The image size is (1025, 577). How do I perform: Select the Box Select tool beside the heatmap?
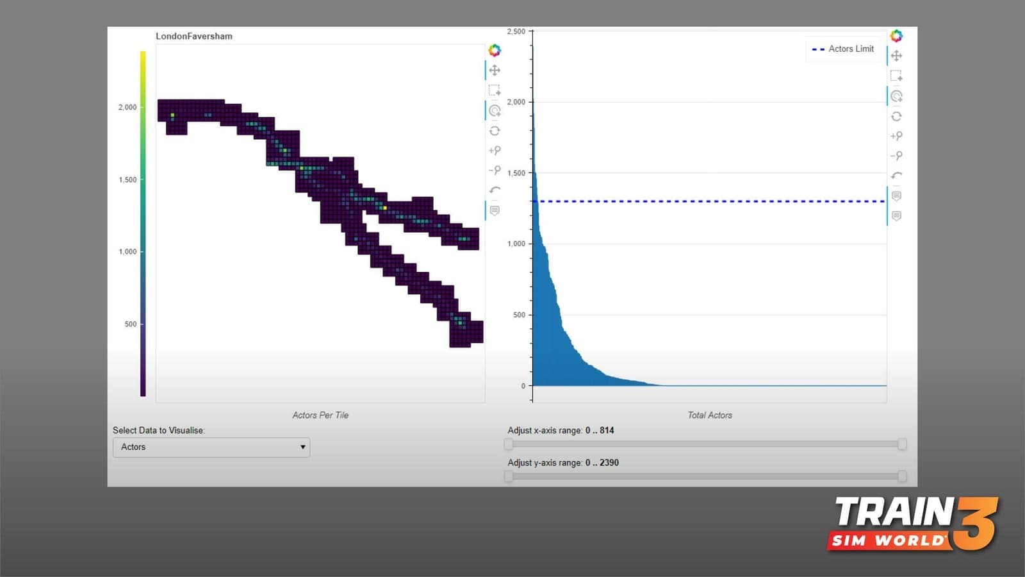(x=495, y=90)
